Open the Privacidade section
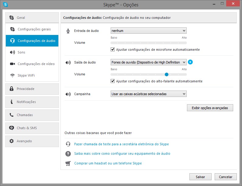The height and width of the screenshot is (186, 242). pyautogui.click(x=32, y=89)
